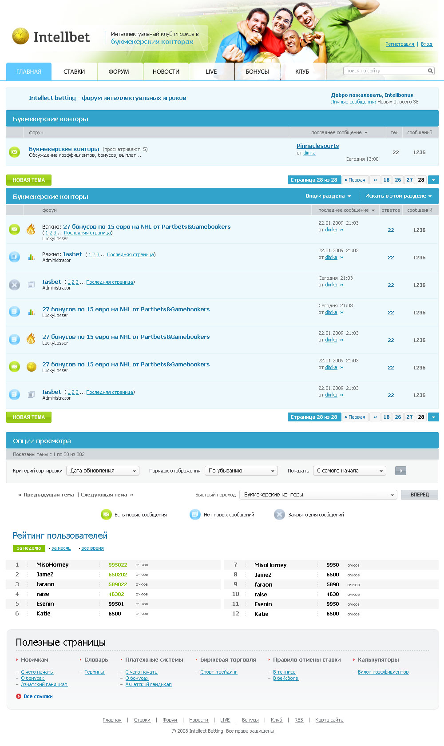The width and height of the screenshot is (444, 746).
Task: Go to page 18 in top pagination
Action: [x=387, y=180]
